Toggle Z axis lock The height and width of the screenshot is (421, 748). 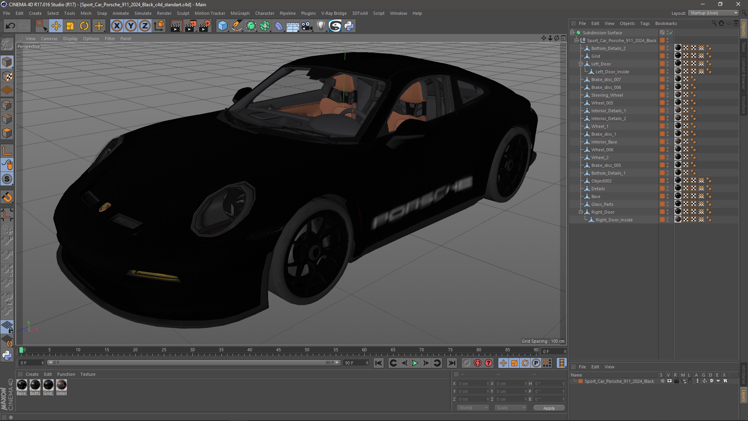click(145, 26)
